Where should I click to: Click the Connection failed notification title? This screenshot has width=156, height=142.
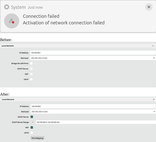[41, 16]
